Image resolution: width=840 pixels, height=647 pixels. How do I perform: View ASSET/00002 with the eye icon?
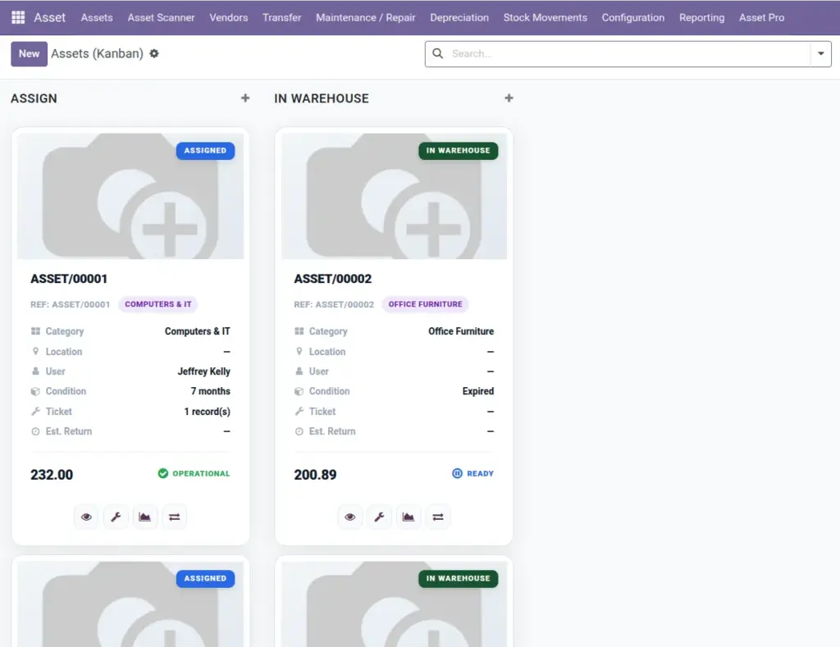coord(349,517)
